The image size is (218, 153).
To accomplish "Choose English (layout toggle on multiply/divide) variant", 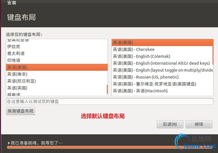I will [162, 70].
